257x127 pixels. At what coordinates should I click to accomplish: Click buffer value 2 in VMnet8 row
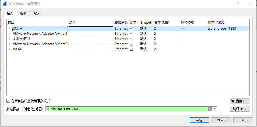(155, 44)
